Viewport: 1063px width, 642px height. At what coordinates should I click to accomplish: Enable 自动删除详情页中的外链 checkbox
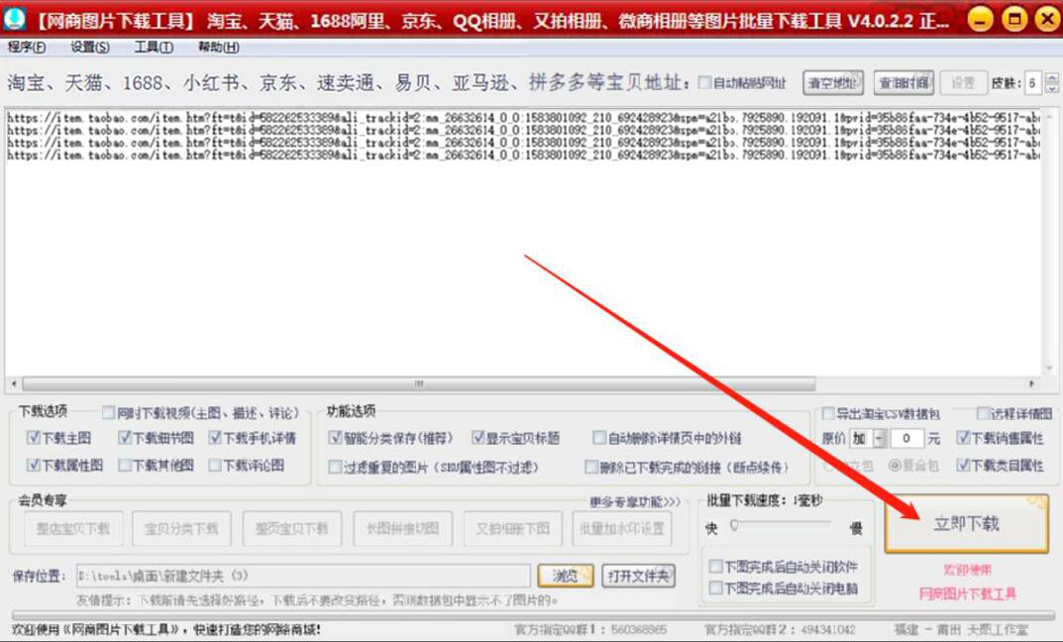(599, 437)
